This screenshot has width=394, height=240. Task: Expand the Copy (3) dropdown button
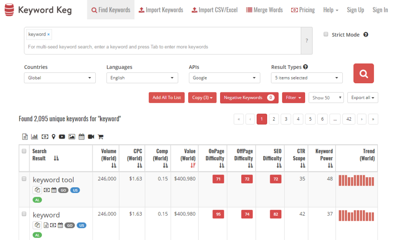tap(202, 97)
